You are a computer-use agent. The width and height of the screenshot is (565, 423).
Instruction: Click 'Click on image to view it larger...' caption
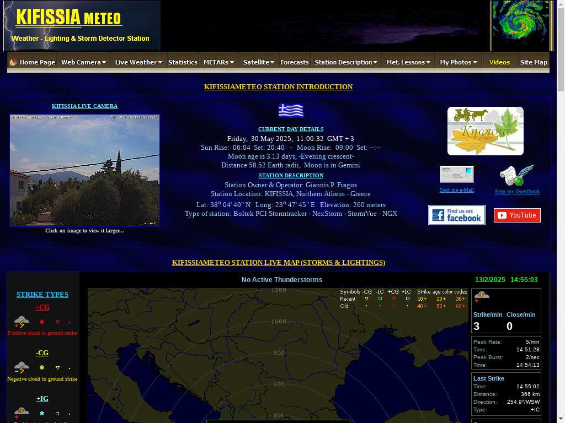pyautogui.click(x=84, y=231)
